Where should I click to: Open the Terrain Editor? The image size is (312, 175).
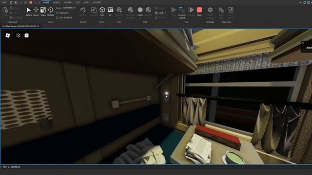pyautogui.click(x=83, y=12)
